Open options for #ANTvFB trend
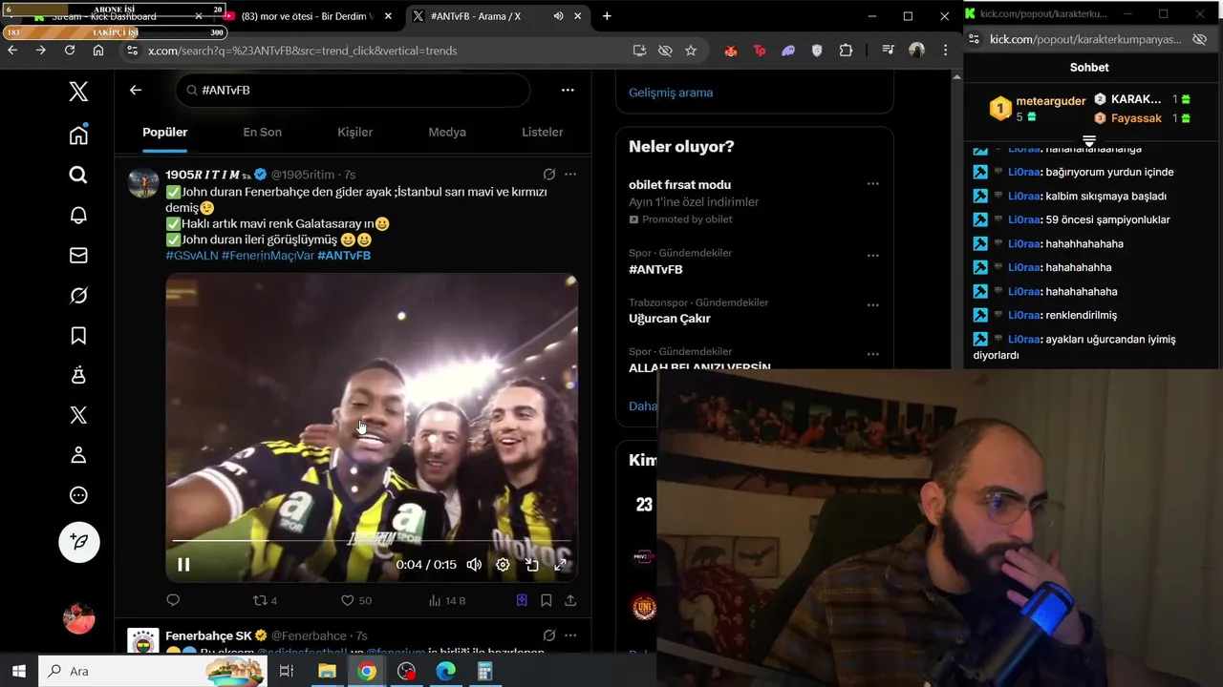 point(872,256)
